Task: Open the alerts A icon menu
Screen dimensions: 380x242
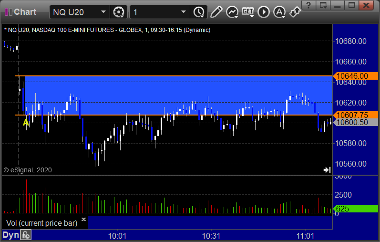Action: (x=279, y=12)
